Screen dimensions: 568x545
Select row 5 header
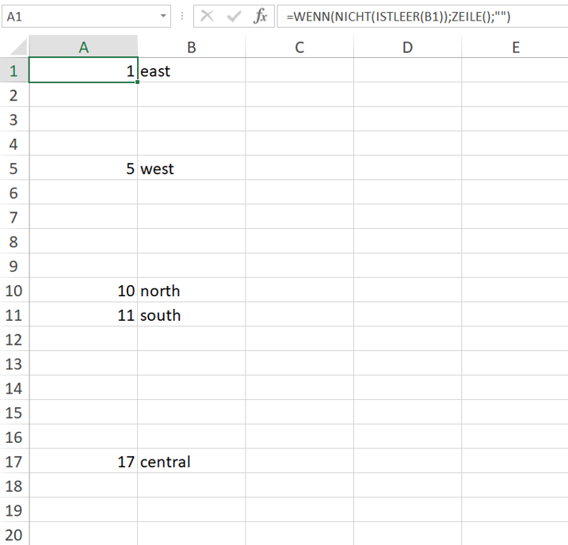coord(14,168)
